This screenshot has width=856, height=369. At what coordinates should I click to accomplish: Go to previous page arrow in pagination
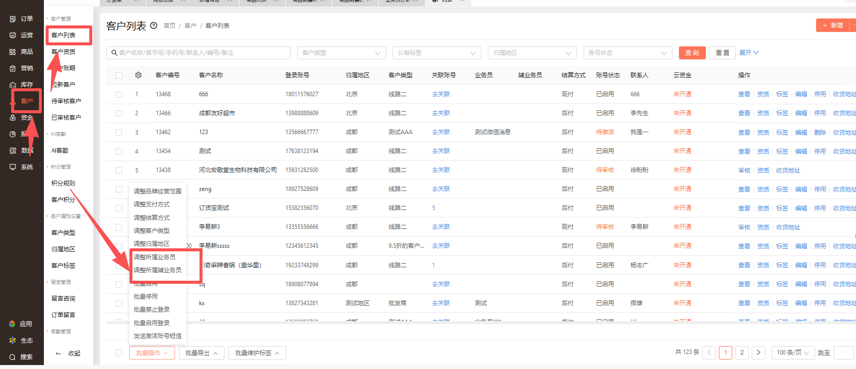[x=709, y=353]
